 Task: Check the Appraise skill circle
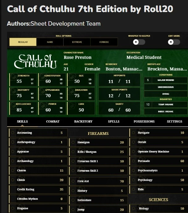[13, 152]
